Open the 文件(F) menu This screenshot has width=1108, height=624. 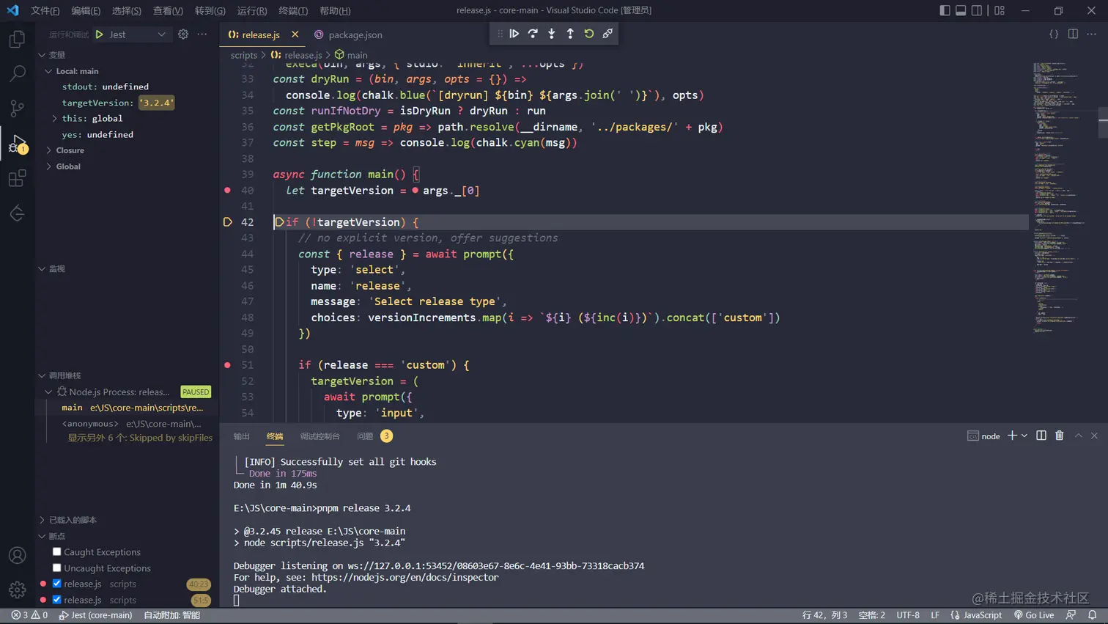pyautogui.click(x=45, y=10)
